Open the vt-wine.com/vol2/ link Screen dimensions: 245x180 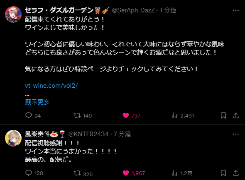click(51, 86)
